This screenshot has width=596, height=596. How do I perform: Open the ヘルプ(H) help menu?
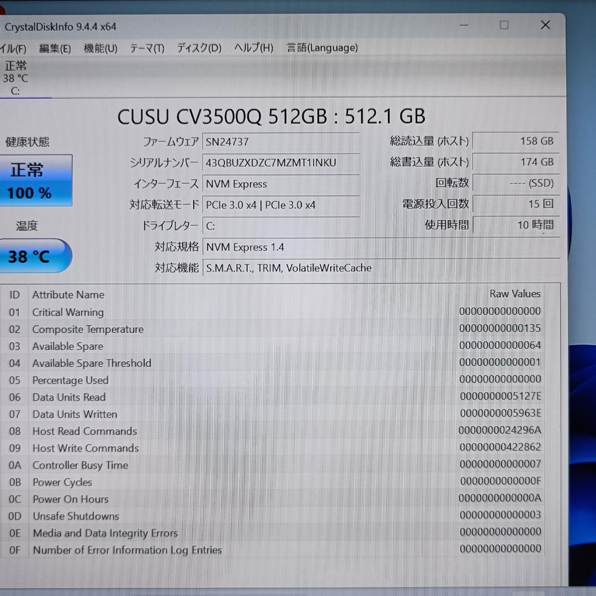[253, 48]
